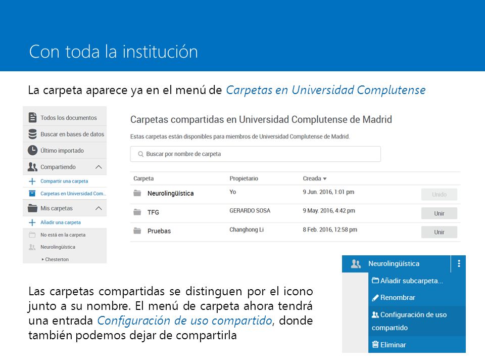This screenshot has height=364, width=485.
Task: Click the Propietario column header
Action: pos(244,178)
